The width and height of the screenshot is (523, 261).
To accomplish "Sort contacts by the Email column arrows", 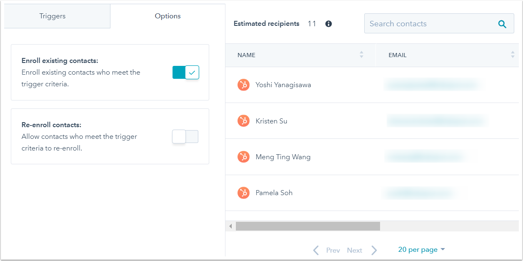I will (x=513, y=55).
